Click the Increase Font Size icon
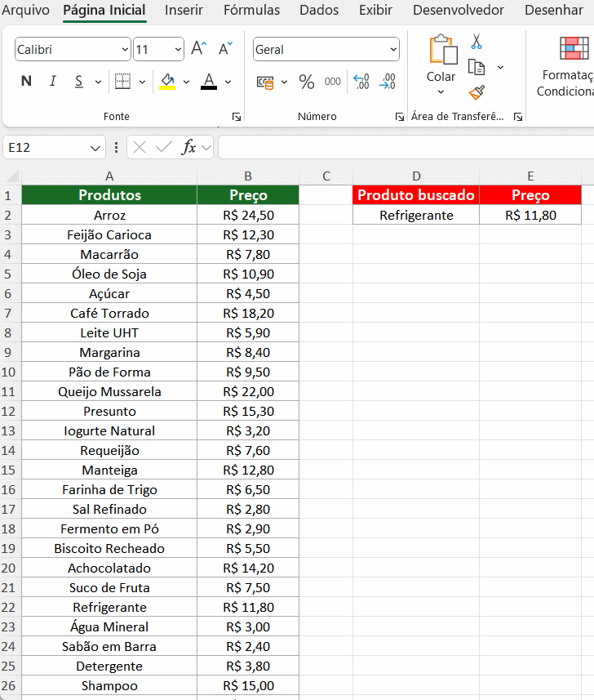Image resolution: width=594 pixels, height=700 pixels. coord(199,48)
